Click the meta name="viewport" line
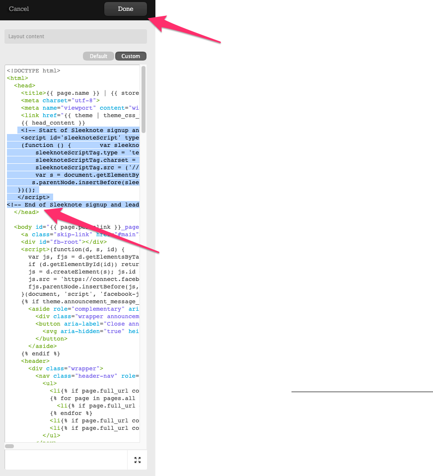The image size is (433, 476). (80, 108)
